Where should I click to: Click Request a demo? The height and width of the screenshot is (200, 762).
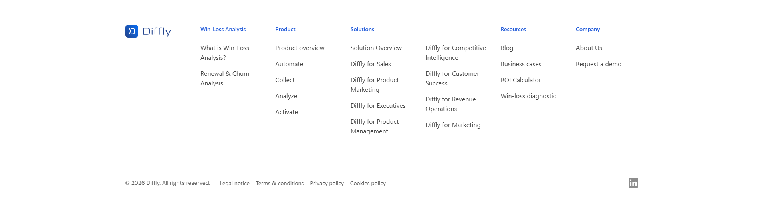[599, 64]
